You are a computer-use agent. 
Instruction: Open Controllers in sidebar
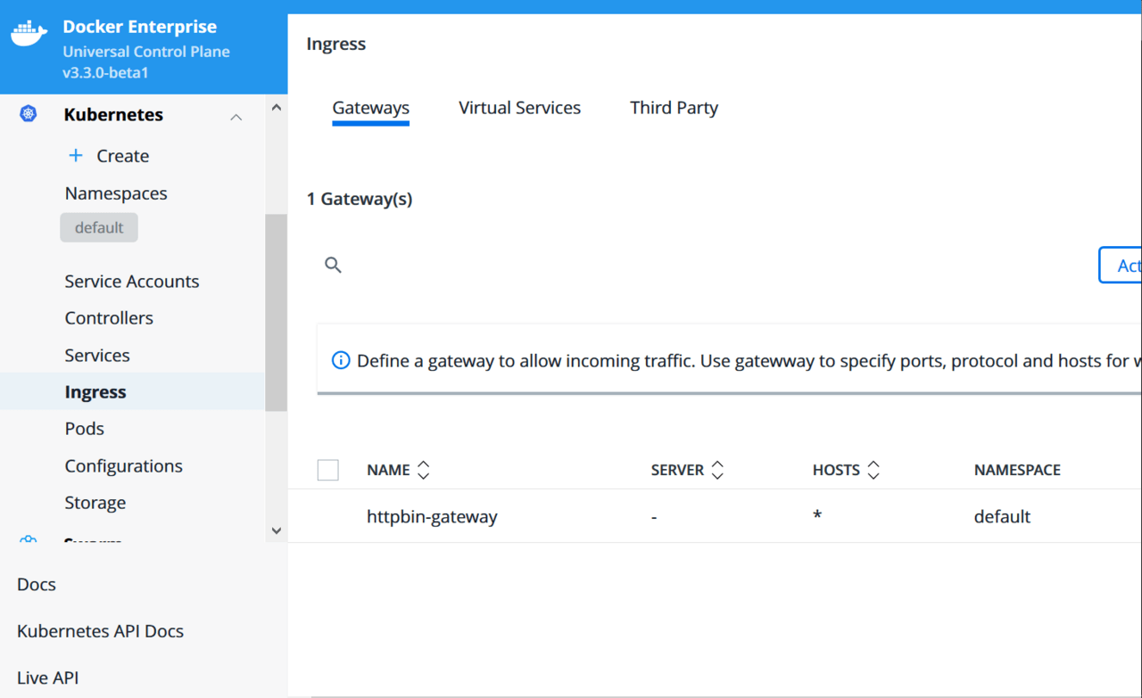109,317
